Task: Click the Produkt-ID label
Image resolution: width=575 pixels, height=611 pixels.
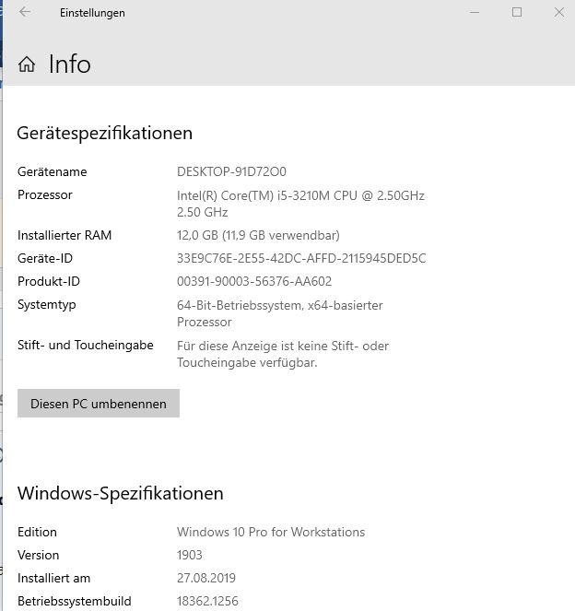Action: pyautogui.click(x=49, y=281)
